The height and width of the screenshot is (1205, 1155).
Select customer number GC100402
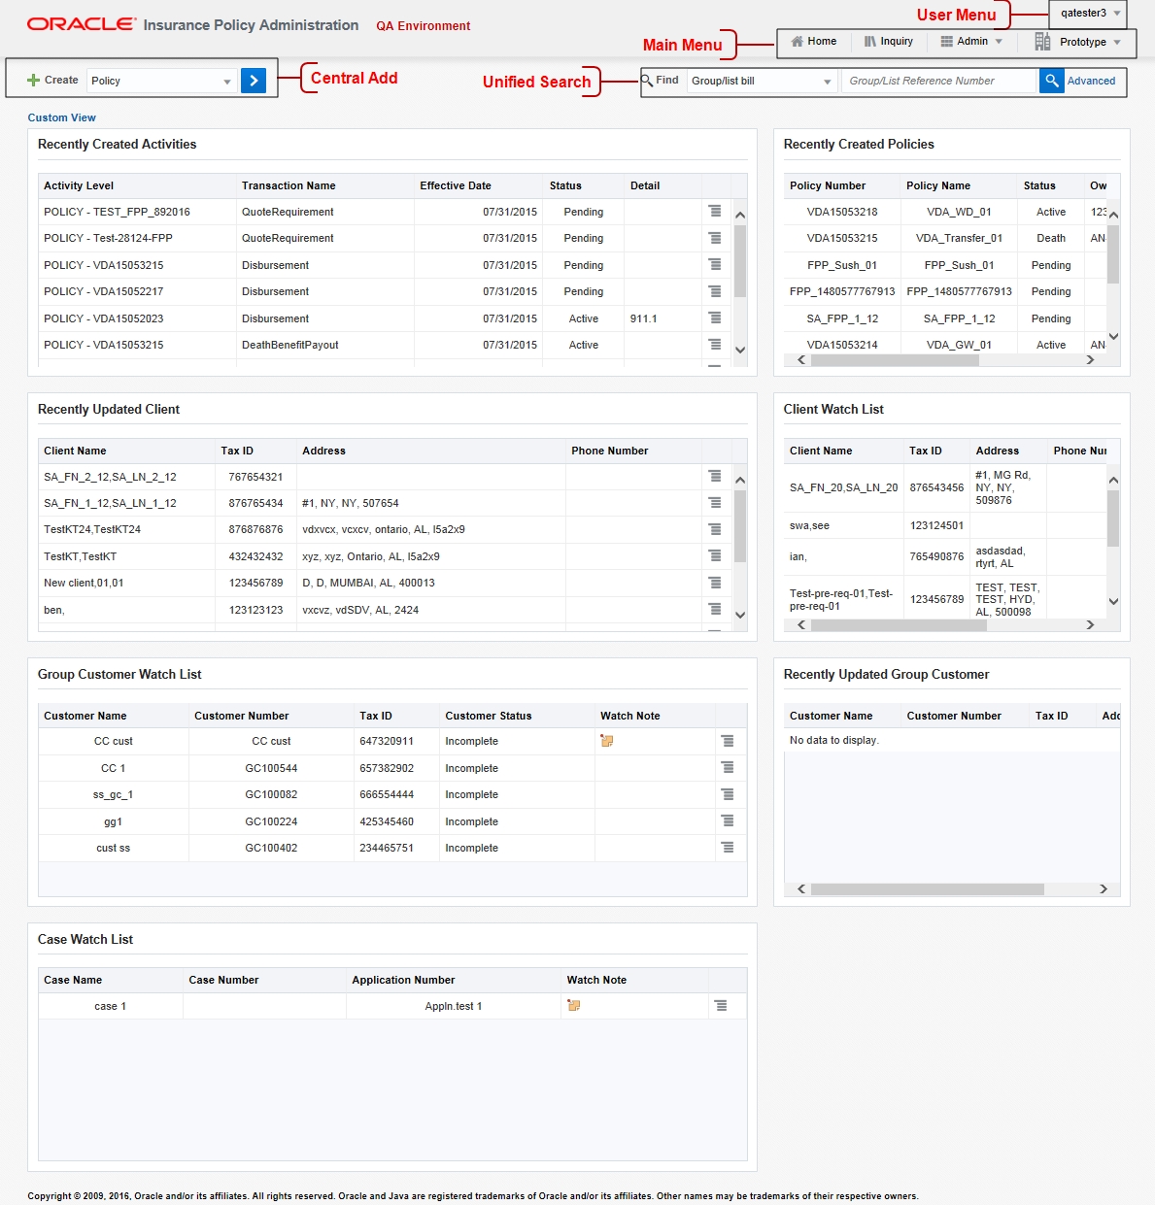coord(271,848)
